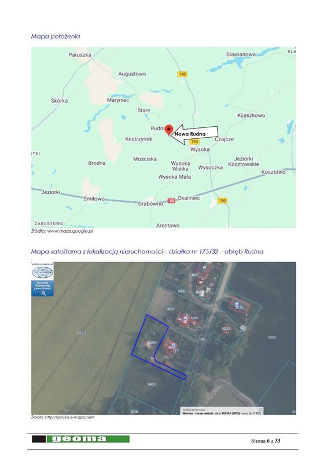
Task: Click the Kijaszkowo place label
Action: pos(251,115)
